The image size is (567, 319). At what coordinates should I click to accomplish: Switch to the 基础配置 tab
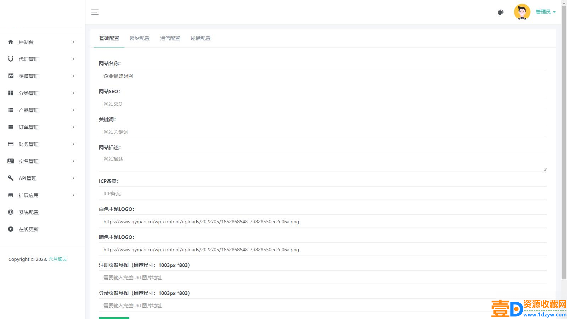pyautogui.click(x=109, y=38)
